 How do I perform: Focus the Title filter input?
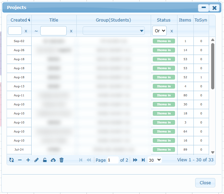pos(53,31)
